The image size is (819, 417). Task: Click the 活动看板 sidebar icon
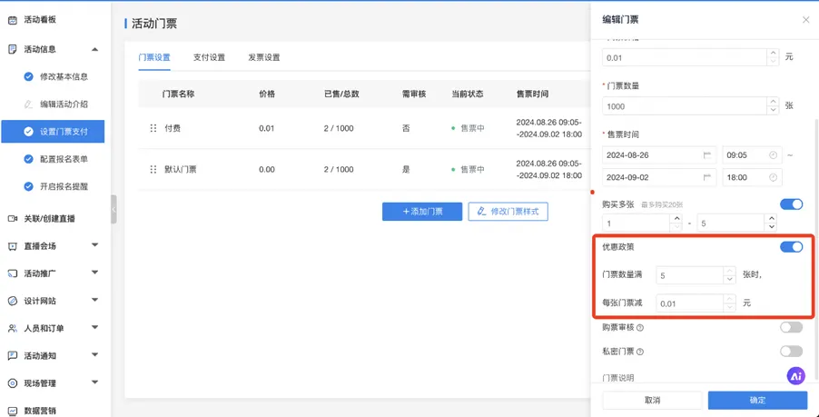[x=13, y=19]
